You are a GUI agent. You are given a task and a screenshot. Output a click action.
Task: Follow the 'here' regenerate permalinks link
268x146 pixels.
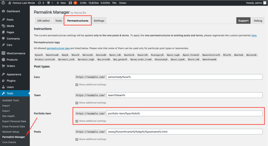tap(254, 35)
